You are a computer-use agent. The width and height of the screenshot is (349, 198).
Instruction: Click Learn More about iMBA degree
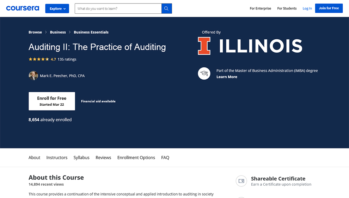click(x=227, y=77)
